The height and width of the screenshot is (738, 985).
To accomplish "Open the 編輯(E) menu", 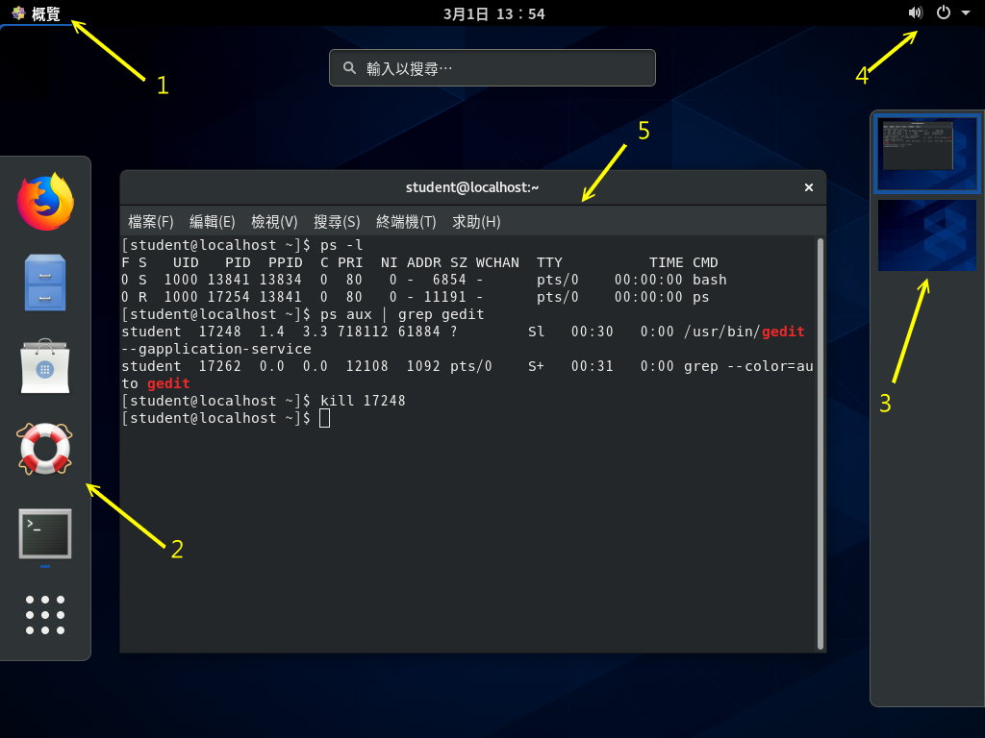I will coord(213,222).
